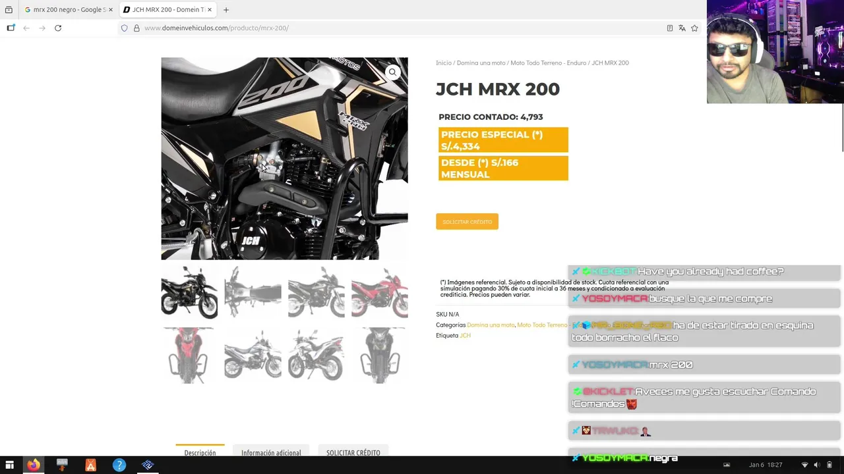Open the sidebar toggle icon beside Back

11,28
